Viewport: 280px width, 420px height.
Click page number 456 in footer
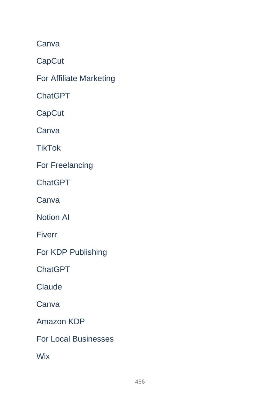(x=140, y=382)
